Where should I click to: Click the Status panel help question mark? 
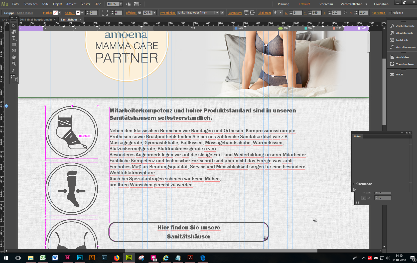354,190
